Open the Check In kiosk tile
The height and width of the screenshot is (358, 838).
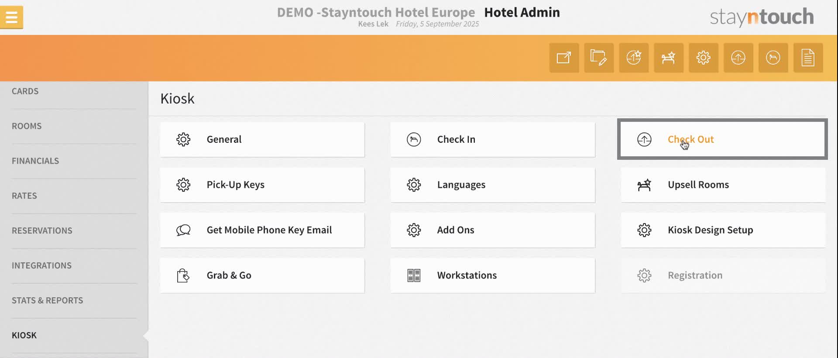[x=493, y=139]
